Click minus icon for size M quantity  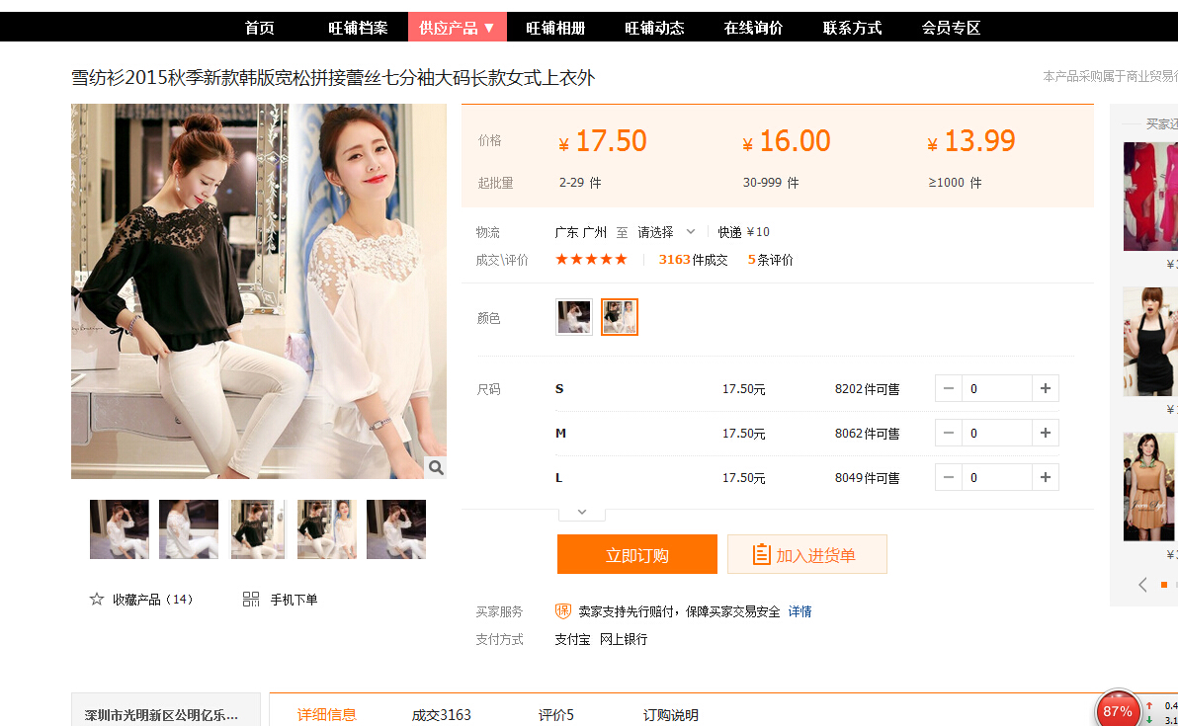949,433
